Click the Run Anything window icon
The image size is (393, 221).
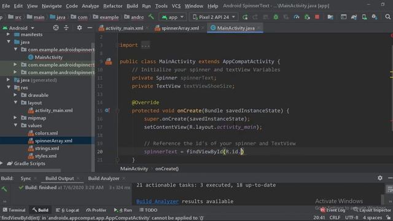tap(343, 17)
